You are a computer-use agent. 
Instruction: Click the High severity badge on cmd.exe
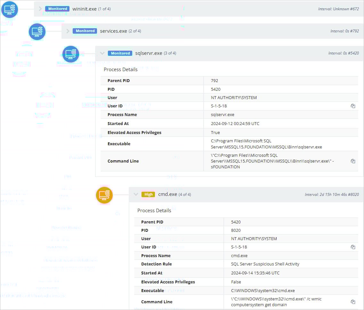pyautogui.click(x=148, y=194)
